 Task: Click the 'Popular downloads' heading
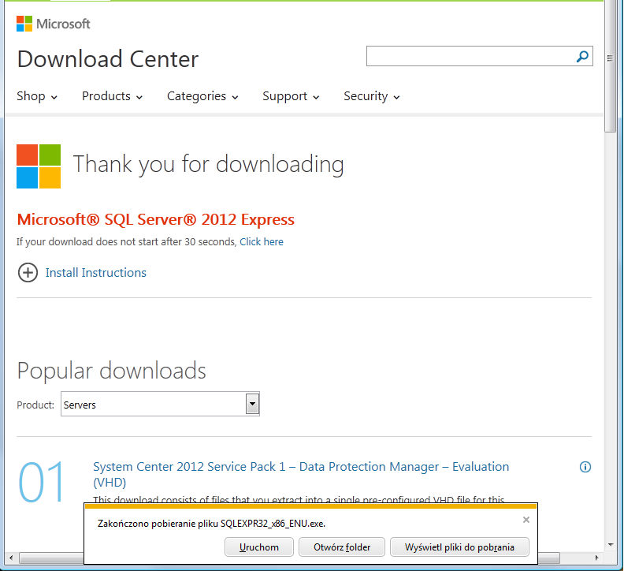coord(111,371)
